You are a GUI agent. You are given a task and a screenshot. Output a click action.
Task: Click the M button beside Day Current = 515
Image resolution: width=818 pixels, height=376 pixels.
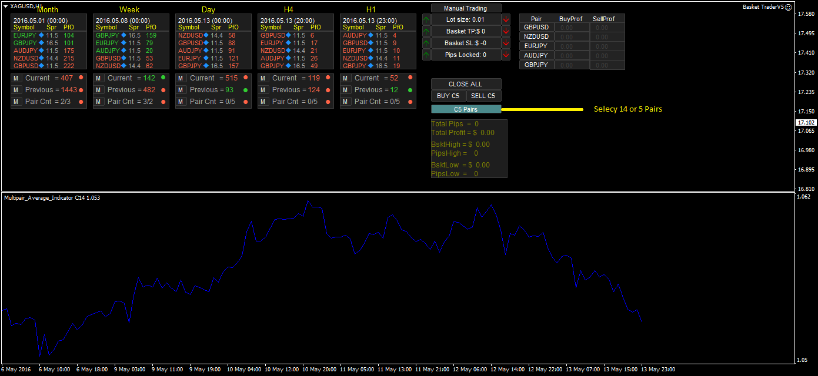[x=181, y=78]
